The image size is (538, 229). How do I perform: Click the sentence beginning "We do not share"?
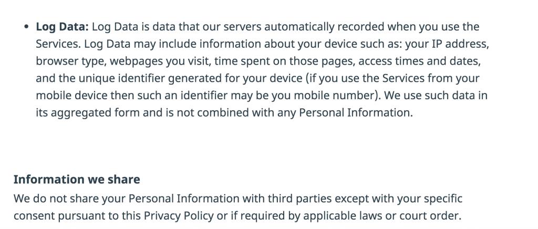tap(238, 207)
